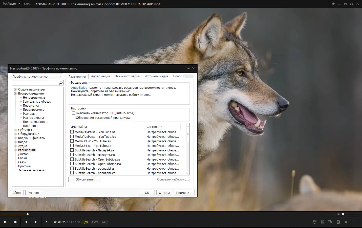Click the settings search input field
Viewport: 362px width, 228px height.
tap(35, 83)
